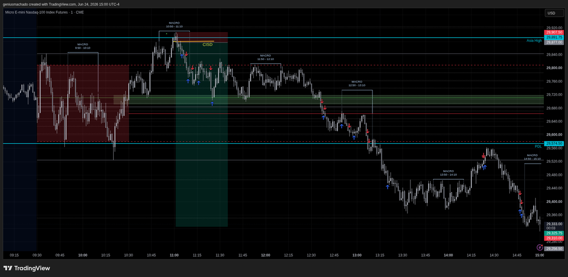Click the gray 29,256.50 price label

[554, 249]
